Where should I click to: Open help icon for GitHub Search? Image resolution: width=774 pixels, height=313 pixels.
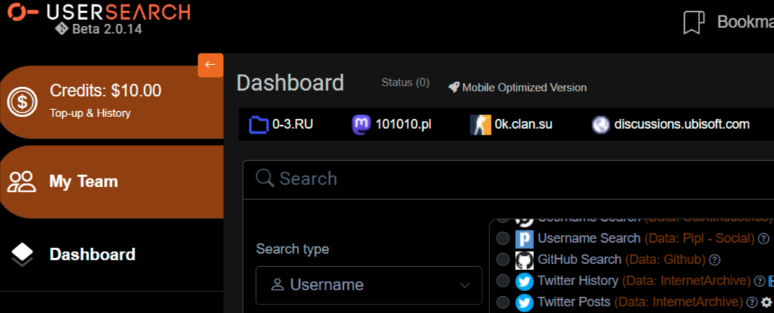click(x=714, y=260)
